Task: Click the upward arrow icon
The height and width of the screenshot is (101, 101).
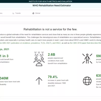Action: [x=39, y=81]
